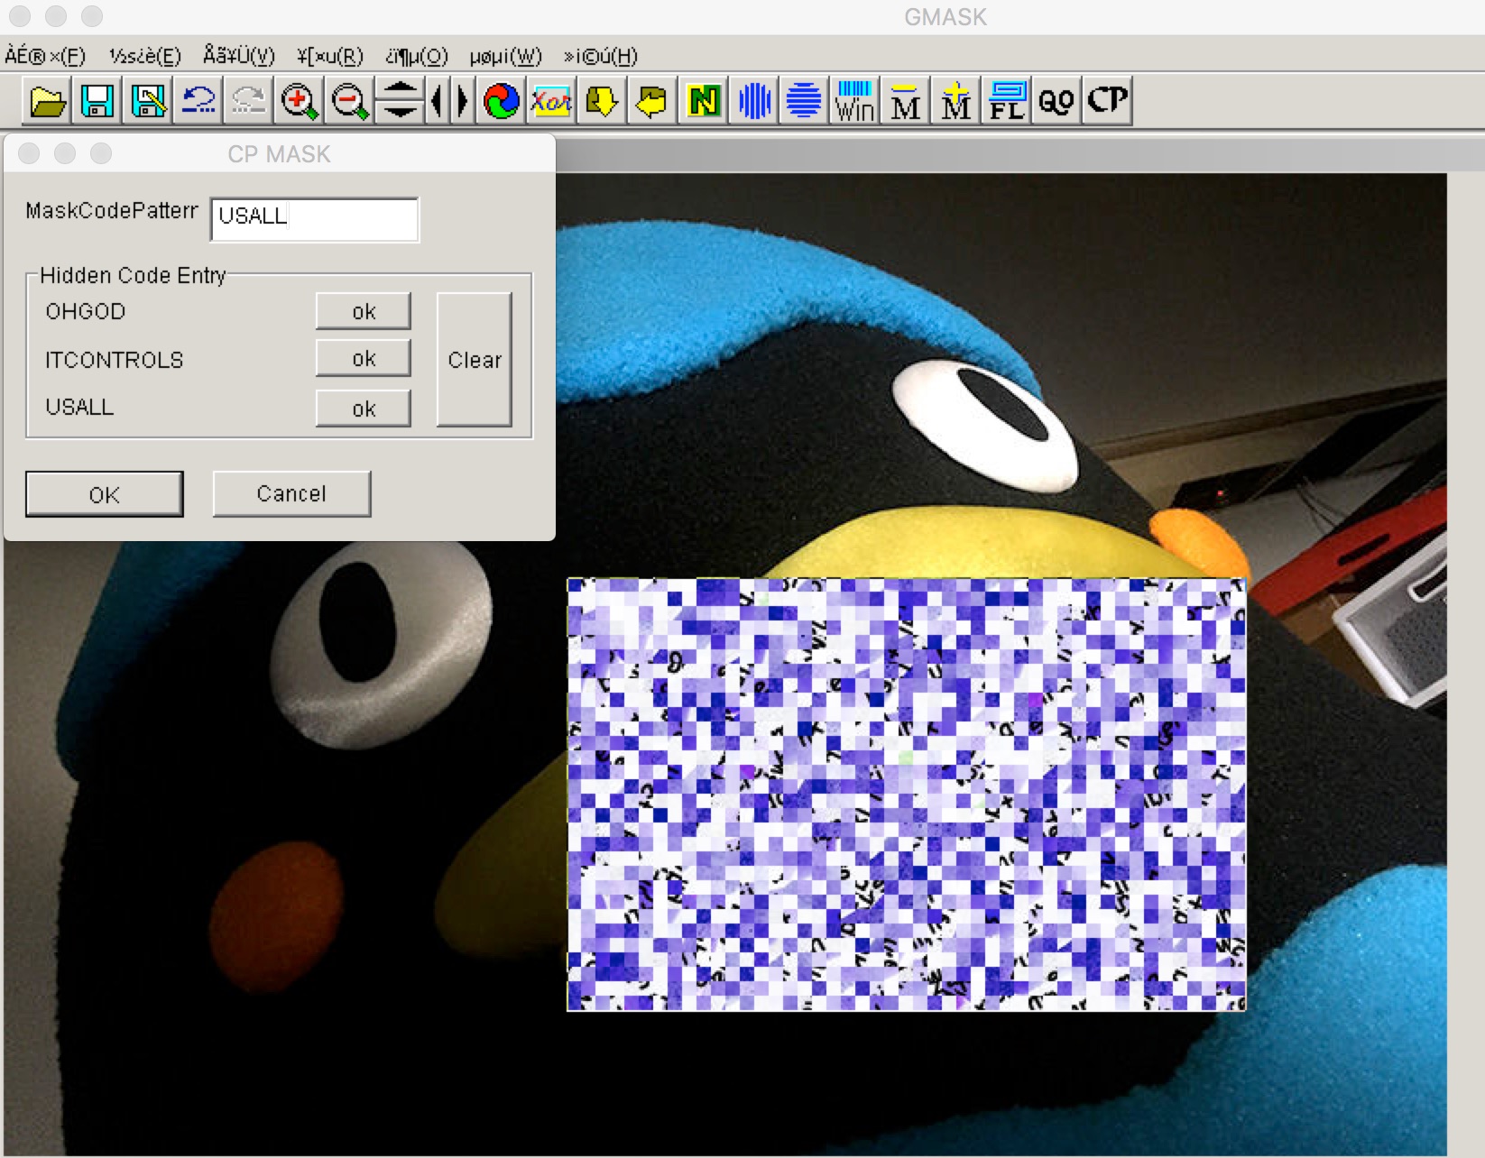The width and height of the screenshot is (1485, 1158).
Task: Cancel the CP MASK dialog
Action: tap(291, 493)
